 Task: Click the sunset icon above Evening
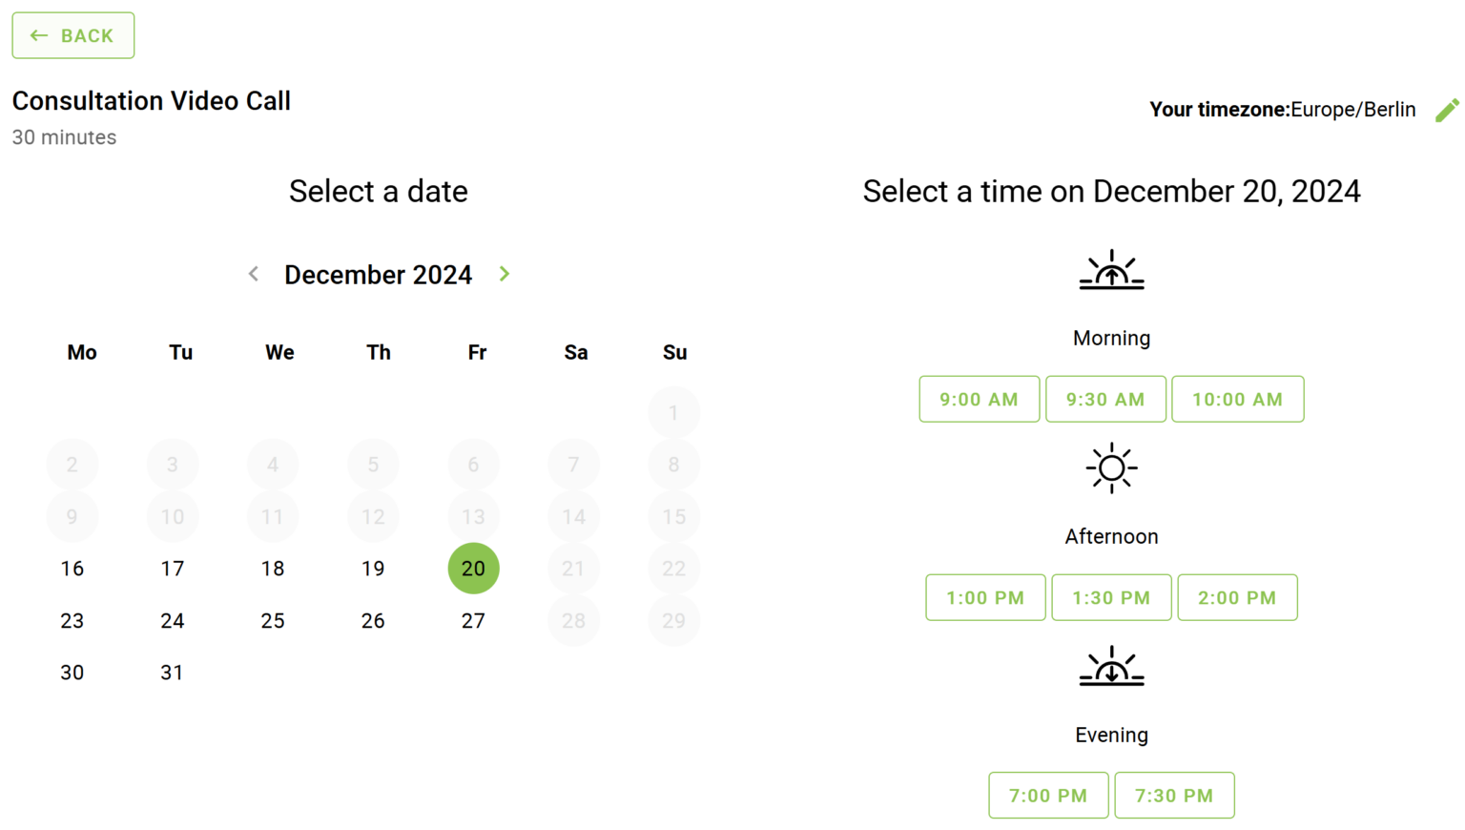pos(1111,668)
